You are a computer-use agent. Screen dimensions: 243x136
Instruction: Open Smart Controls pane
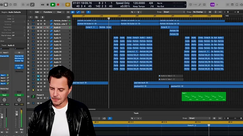23,5
